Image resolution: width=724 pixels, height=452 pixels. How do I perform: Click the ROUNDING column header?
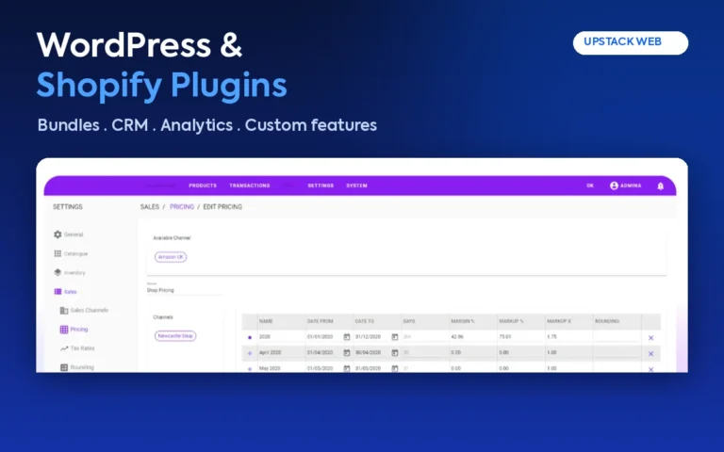click(607, 321)
